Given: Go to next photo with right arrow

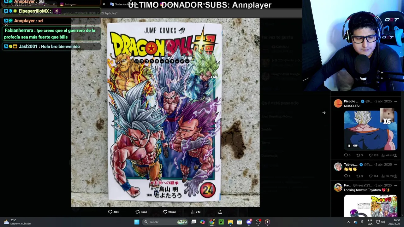Looking at the screenshot, I should [x=324, y=113].
